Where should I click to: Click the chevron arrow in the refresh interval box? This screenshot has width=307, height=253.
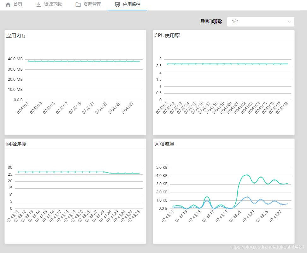pyautogui.click(x=289, y=21)
